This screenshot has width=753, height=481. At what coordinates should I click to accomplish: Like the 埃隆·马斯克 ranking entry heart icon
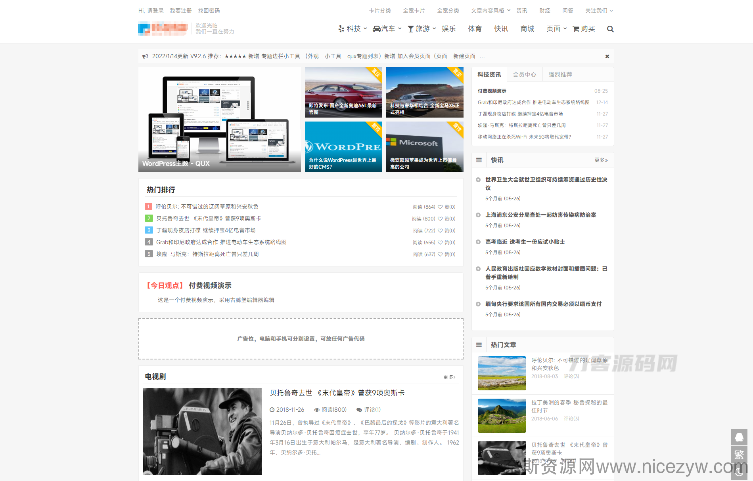pyautogui.click(x=440, y=255)
